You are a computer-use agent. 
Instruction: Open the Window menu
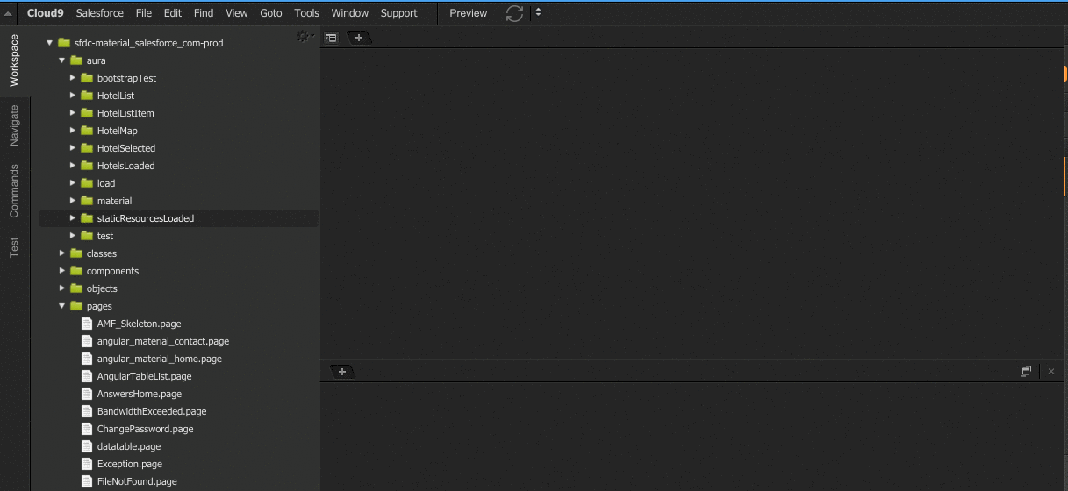[x=350, y=13]
